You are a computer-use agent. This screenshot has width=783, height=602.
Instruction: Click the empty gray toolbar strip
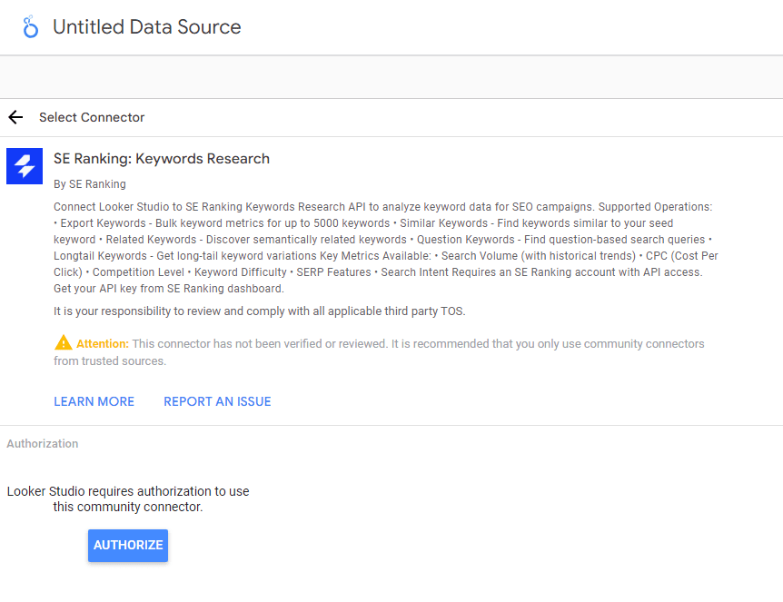391,77
